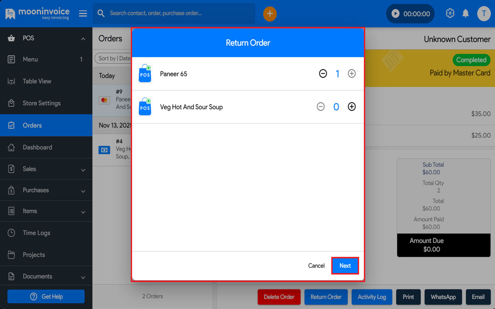Expand the Sales sidebar section
The width and height of the screenshot is (495, 309).
[83, 170]
